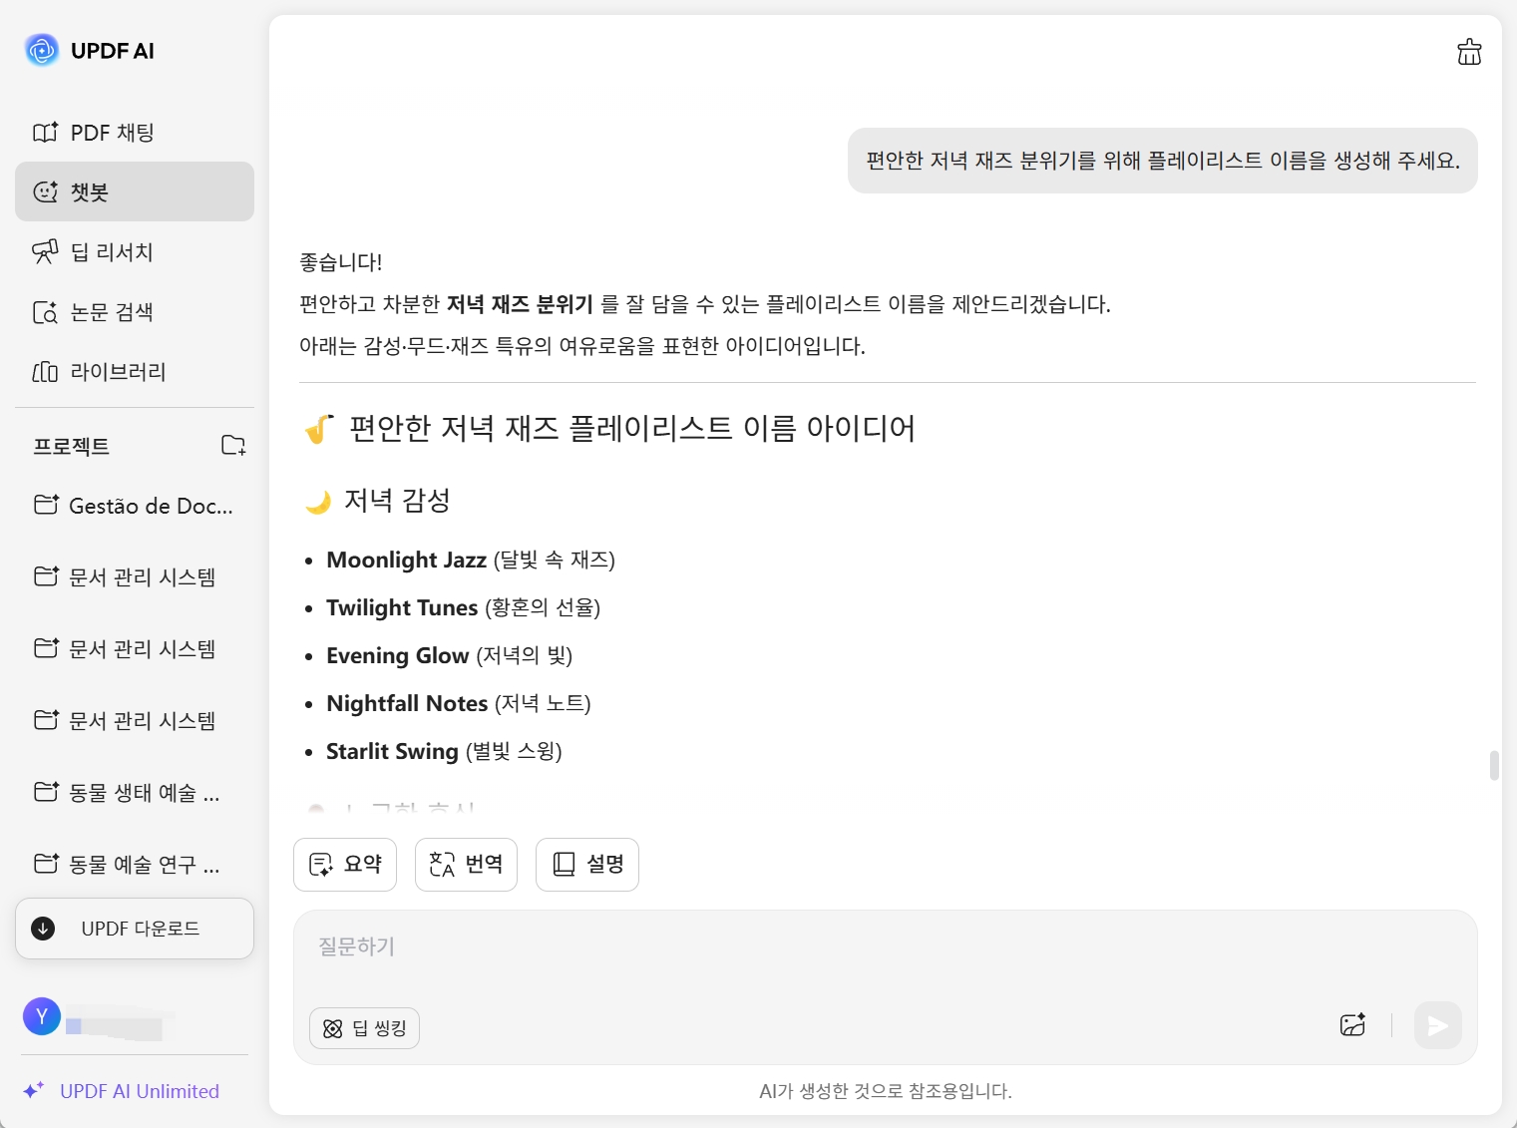Click heading 편안한 저녁 재즈 플레이리스트 이름 아이디어
Viewport: 1517px width, 1128px height.
pos(632,428)
